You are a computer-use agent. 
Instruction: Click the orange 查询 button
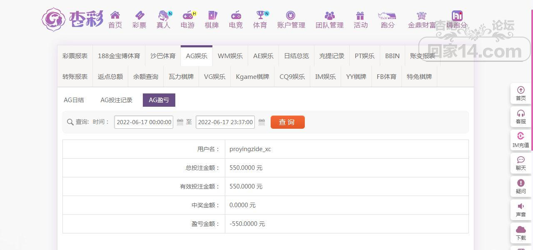coord(287,122)
